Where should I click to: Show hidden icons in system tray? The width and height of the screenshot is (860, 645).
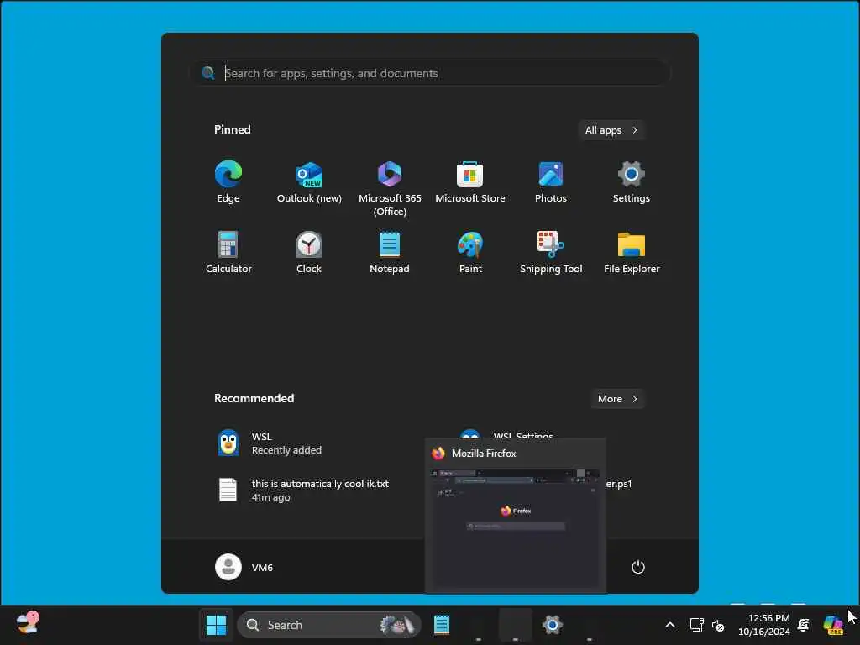point(669,625)
